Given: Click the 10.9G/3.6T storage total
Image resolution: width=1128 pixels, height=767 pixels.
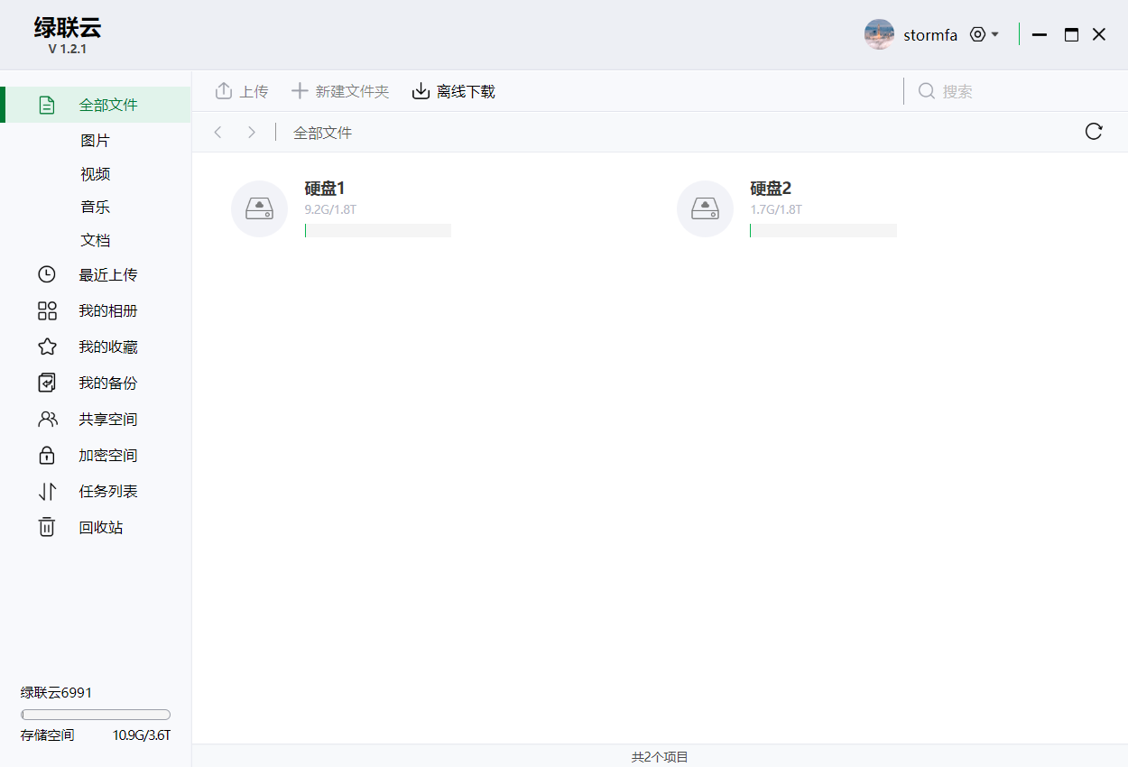Looking at the screenshot, I should (142, 735).
